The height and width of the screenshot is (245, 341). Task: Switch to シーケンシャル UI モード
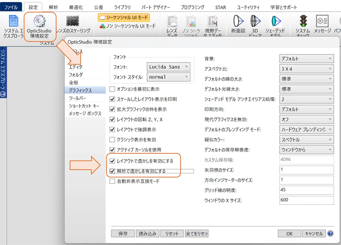point(124,17)
